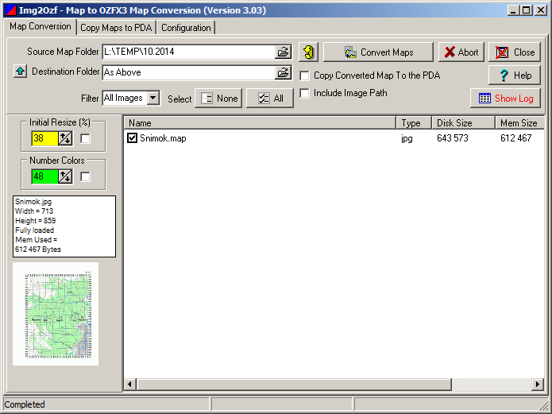Click the Destination Folder browse icon
552x414 pixels.
pyautogui.click(x=283, y=72)
